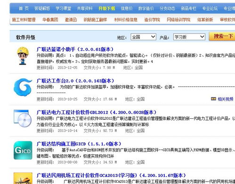This screenshot has height=184, width=235.
Task: Click the green GICD software icon
Action: (x=23, y=150)
